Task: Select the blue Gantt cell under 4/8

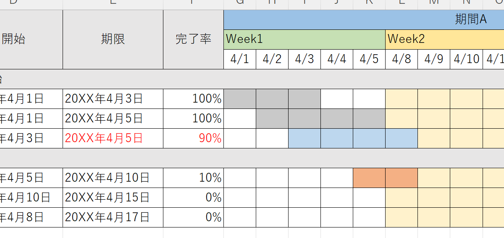Action: pos(402,138)
